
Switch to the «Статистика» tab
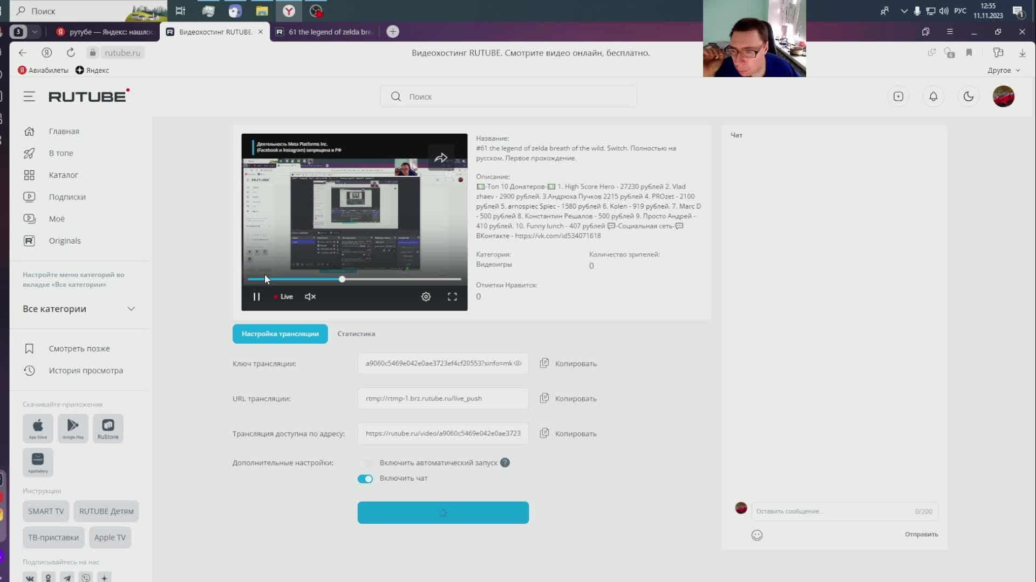[356, 334]
